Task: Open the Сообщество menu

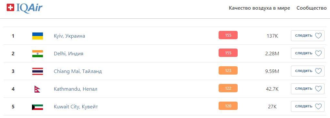Action: coord(312,8)
